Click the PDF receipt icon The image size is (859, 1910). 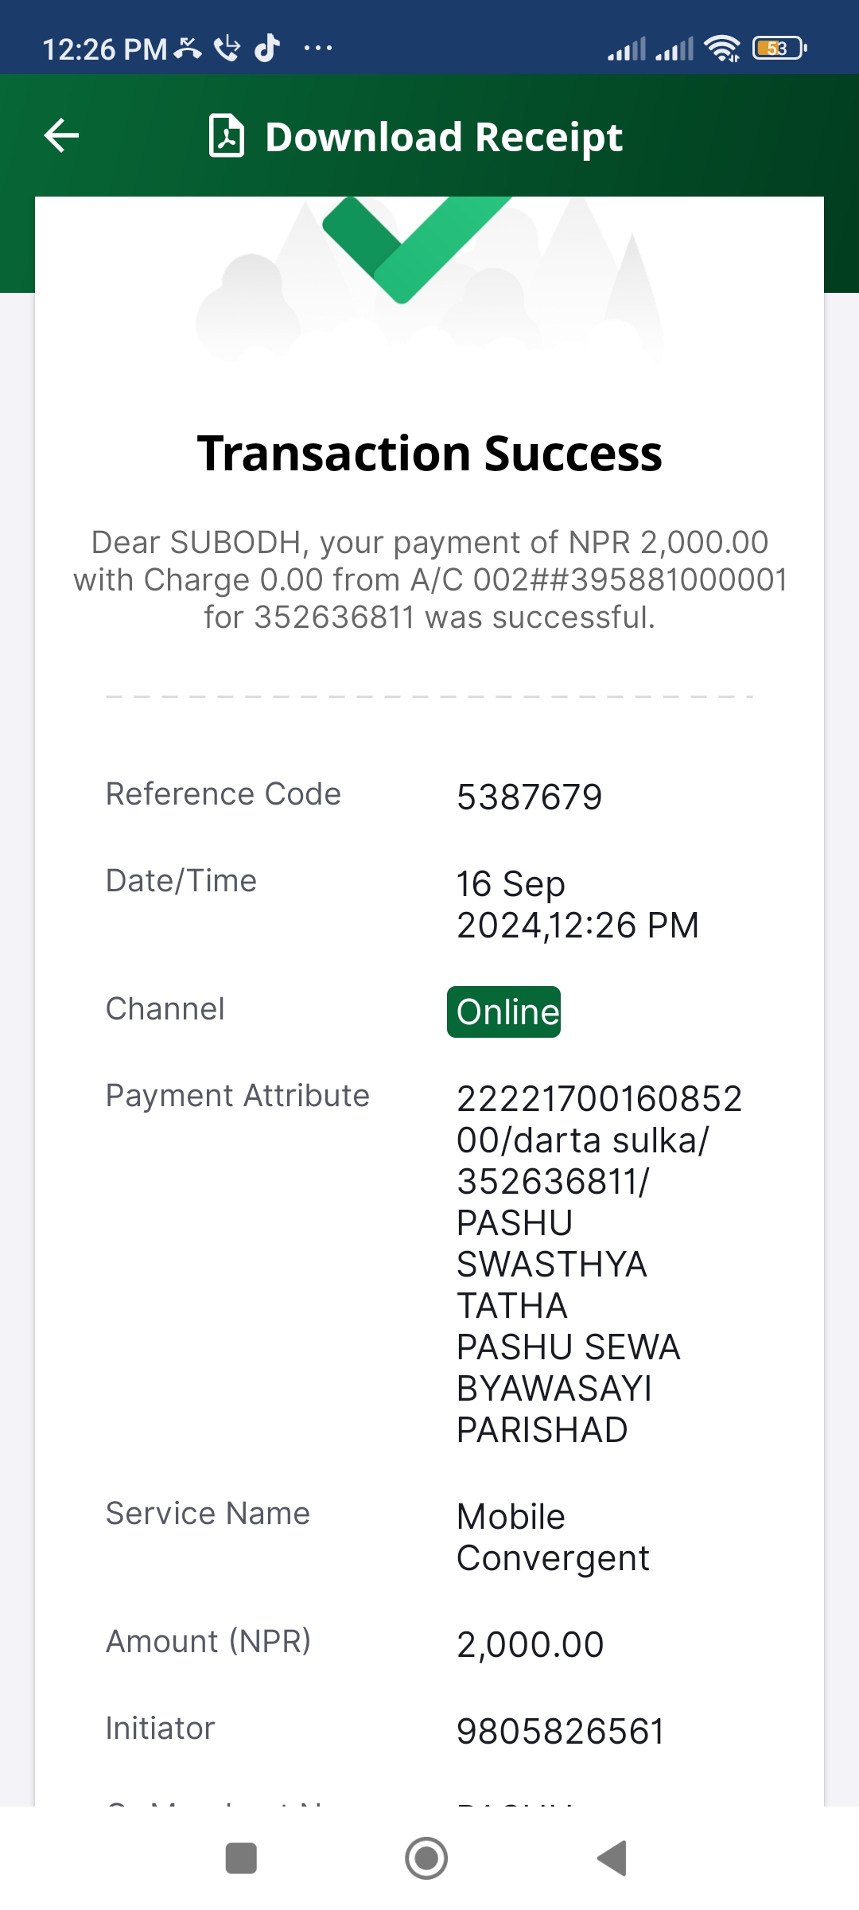pyautogui.click(x=227, y=135)
